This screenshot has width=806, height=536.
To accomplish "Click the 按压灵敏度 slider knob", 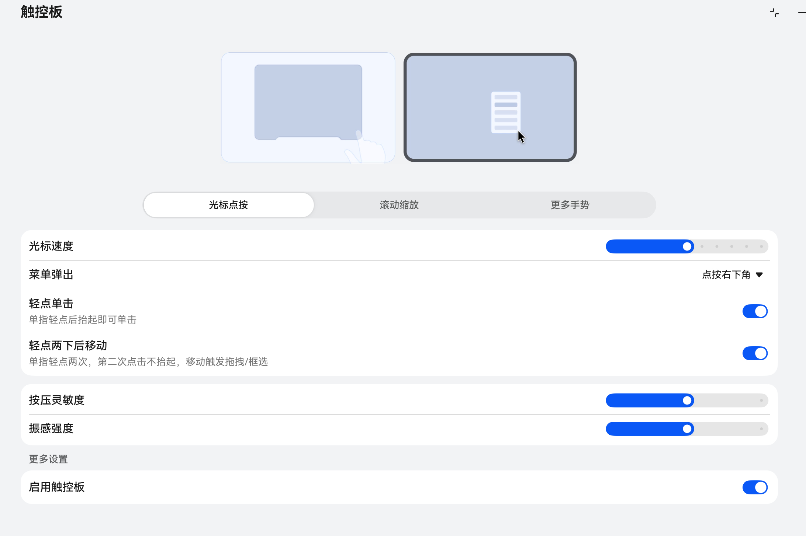I will (687, 400).
